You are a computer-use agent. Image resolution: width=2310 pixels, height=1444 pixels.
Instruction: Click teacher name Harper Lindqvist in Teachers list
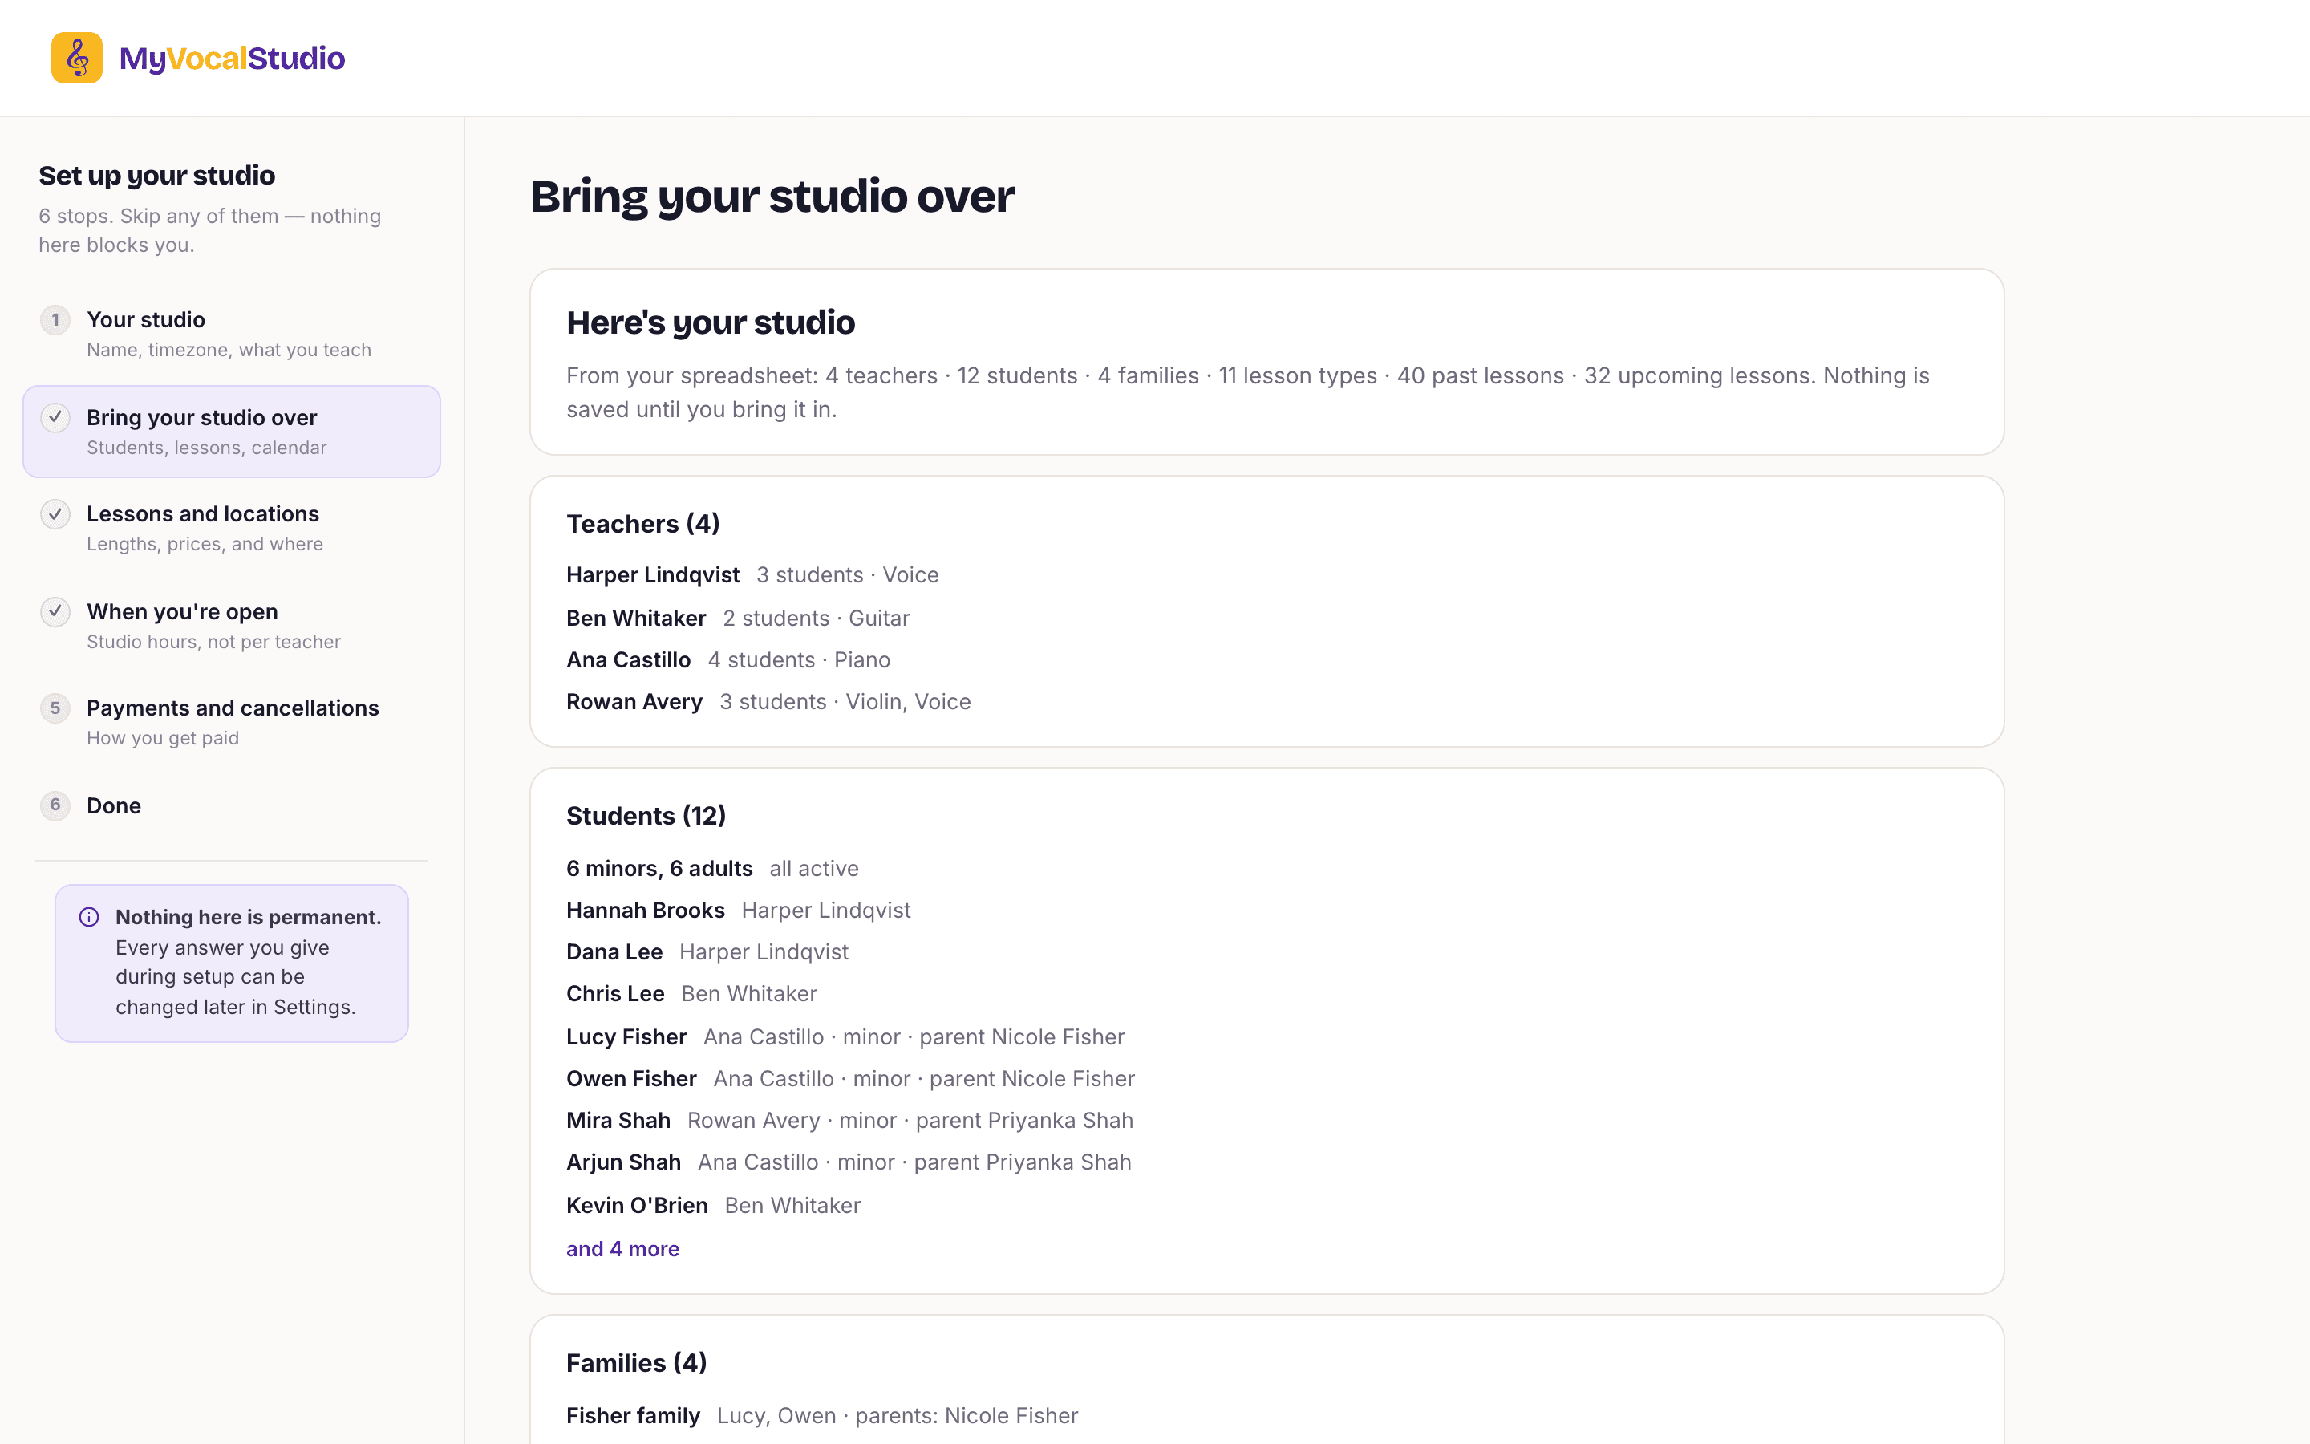(653, 575)
